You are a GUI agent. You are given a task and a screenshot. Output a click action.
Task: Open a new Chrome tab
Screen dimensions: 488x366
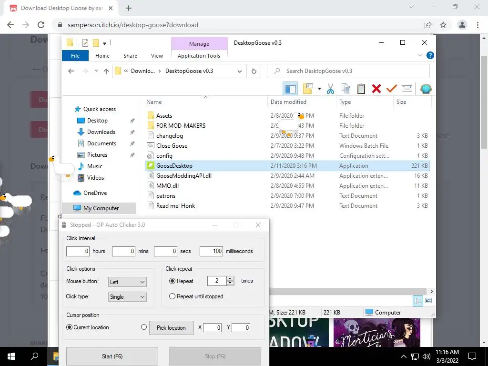click(x=129, y=8)
